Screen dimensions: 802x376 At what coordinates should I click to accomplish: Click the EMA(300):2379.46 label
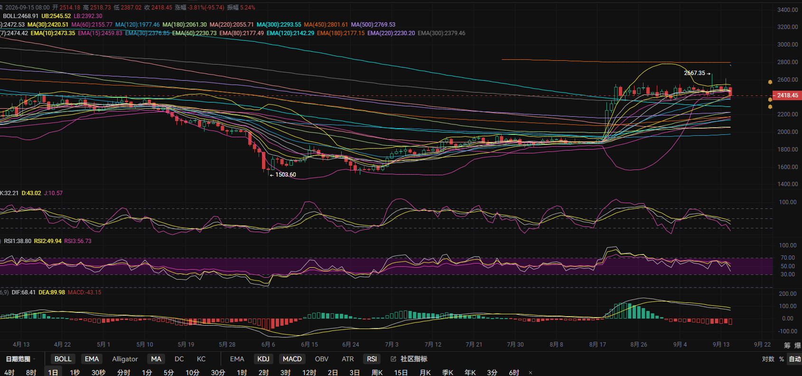(441, 33)
